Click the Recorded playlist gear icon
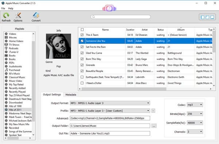The image size is (219, 144). click(6, 128)
